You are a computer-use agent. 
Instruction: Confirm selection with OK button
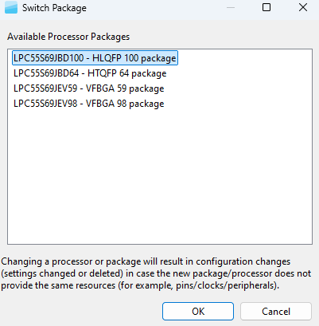(x=198, y=311)
